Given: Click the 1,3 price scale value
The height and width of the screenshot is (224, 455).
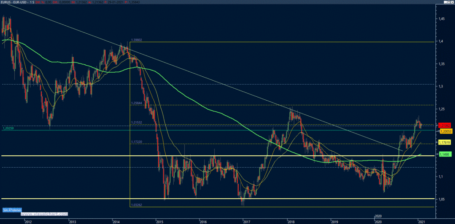Looking at the screenshot, I should [440, 86].
